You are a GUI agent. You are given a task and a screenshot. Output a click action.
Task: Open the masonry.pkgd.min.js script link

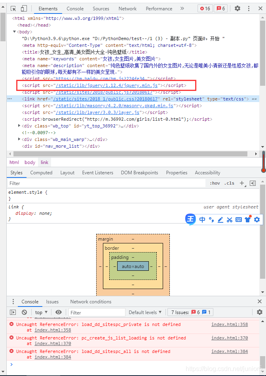(114, 106)
